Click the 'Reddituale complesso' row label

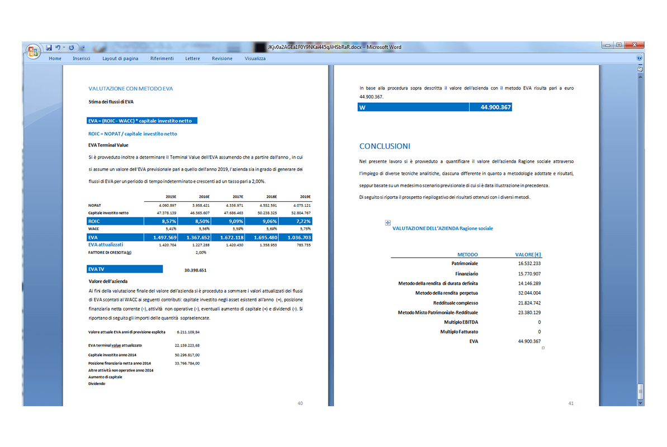coord(456,303)
